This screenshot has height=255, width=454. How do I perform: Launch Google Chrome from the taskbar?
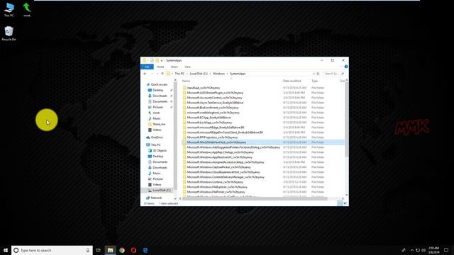click(x=122, y=250)
